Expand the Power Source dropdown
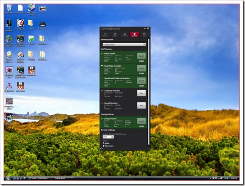 point(124,45)
